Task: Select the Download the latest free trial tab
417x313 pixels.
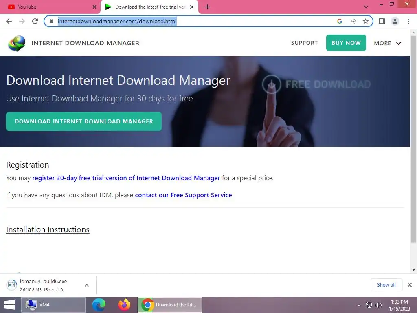Action: point(149,7)
